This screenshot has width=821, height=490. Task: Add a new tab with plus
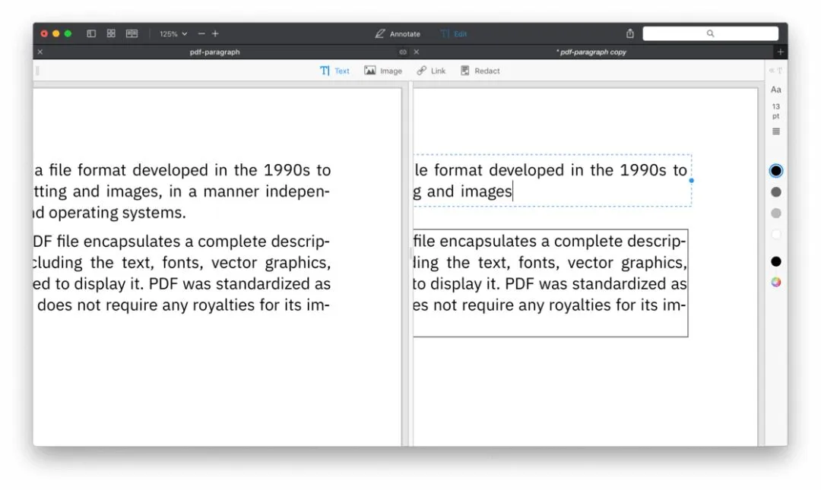click(780, 52)
